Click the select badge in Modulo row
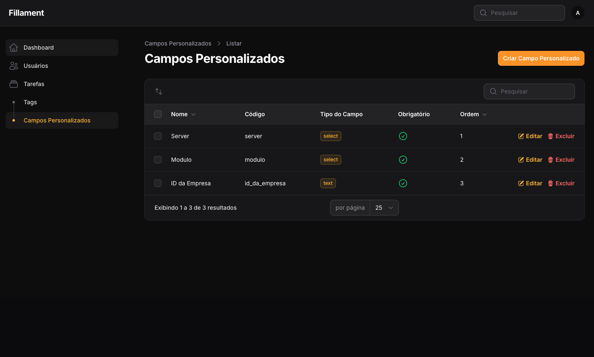 pos(331,160)
